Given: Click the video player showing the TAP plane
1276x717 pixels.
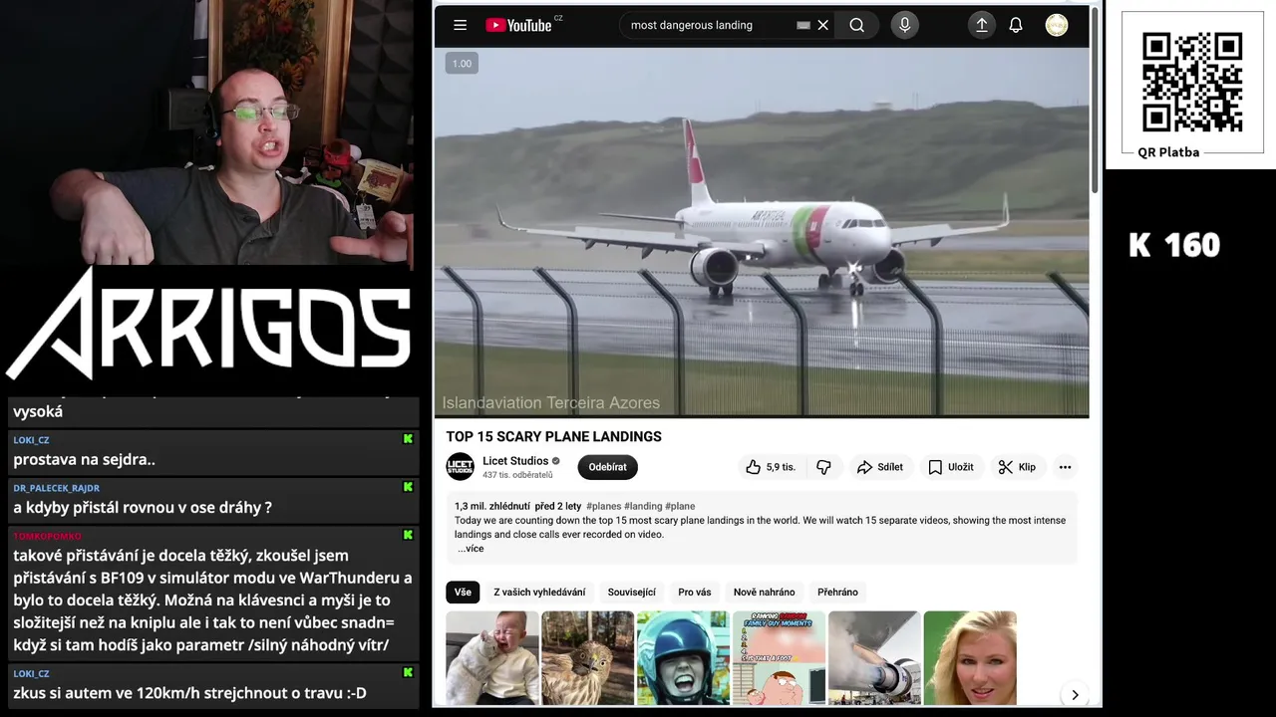Looking at the screenshot, I should (762, 231).
